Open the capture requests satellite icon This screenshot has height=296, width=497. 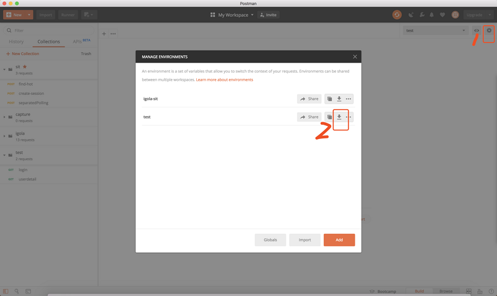pos(411,14)
